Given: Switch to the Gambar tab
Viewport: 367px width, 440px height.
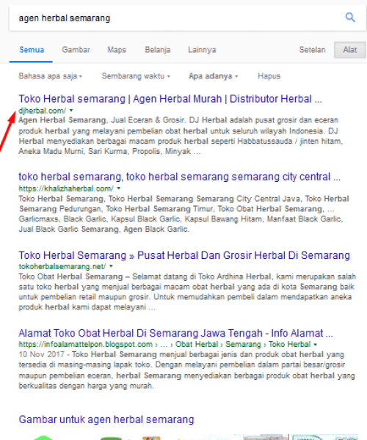Looking at the screenshot, I should click(76, 50).
